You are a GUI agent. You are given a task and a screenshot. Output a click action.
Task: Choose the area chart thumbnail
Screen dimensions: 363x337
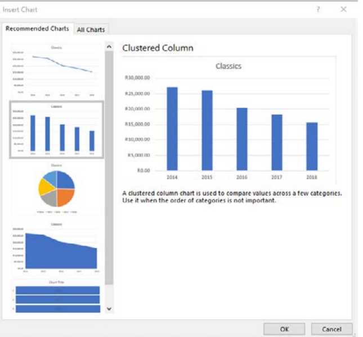coord(56,248)
